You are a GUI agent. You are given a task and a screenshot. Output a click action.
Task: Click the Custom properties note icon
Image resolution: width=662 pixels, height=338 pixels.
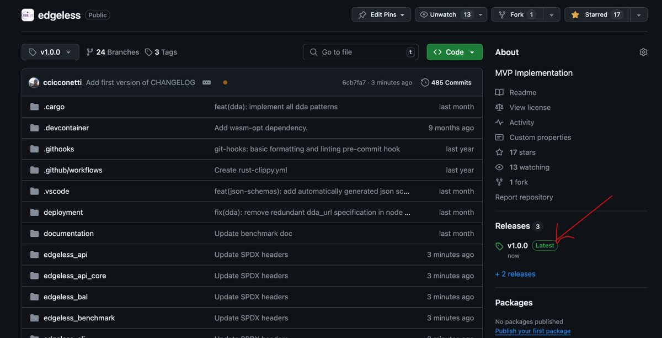(499, 137)
